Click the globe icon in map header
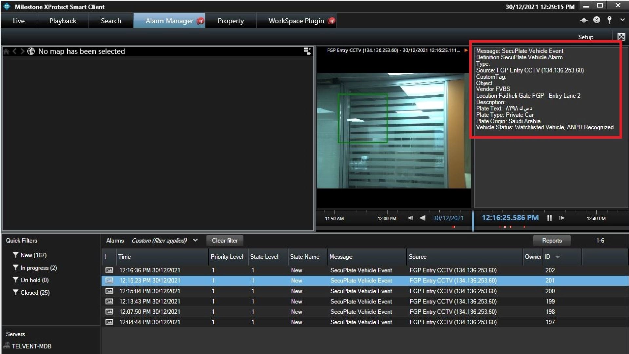The height and width of the screenshot is (354, 629). 31,51
